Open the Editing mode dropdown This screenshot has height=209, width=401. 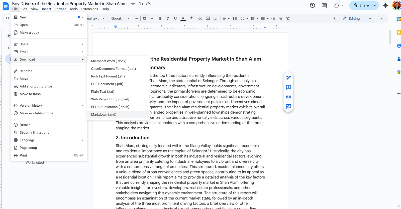click(x=357, y=19)
